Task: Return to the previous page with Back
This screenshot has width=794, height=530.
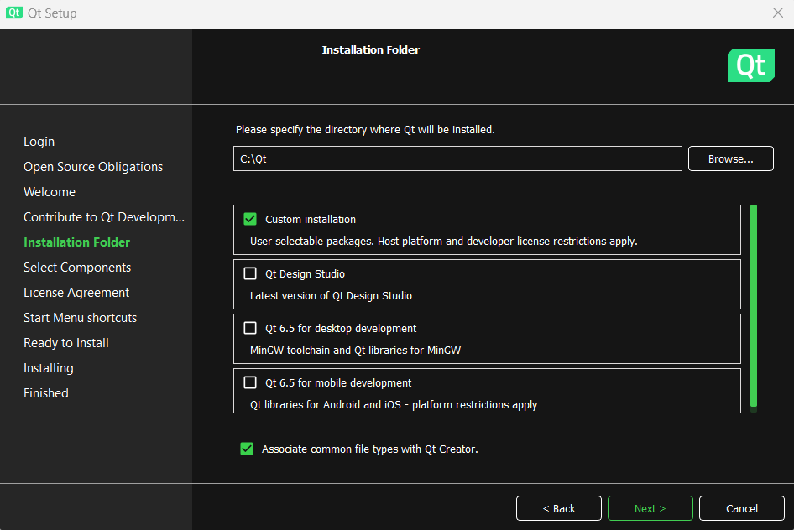Action: click(558, 508)
